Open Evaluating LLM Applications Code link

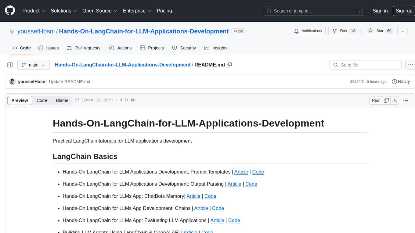pyautogui.click(x=234, y=220)
